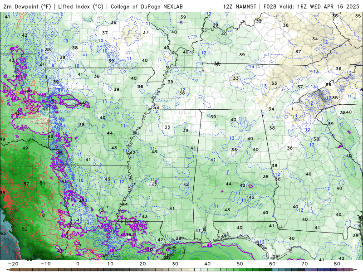This screenshot has width=363, height=272.
Task: Click the dewpoint value 48 on the map
Action: tap(50, 136)
